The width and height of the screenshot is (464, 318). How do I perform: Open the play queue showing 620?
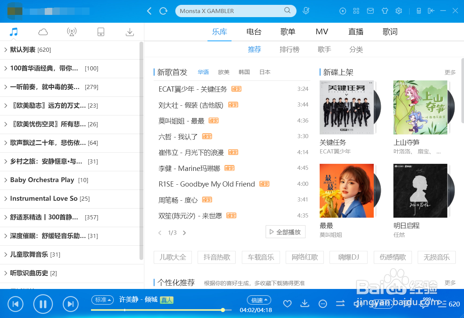click(449, 304)
